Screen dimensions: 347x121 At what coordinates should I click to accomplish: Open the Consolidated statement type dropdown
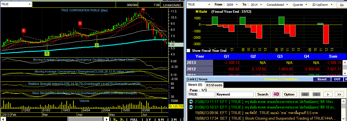click(x=287, y=5)
